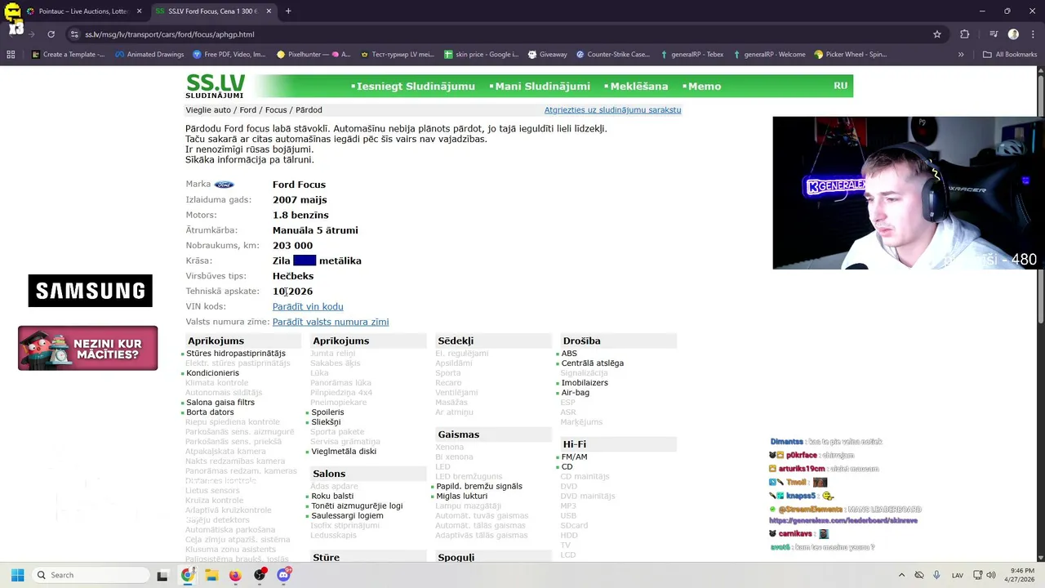Bookmark this page with the star
This screenshot has width=1045, height=588.
click(x=937, y=34)
